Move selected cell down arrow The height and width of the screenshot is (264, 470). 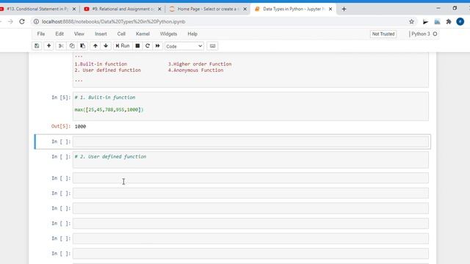(106, 45)
